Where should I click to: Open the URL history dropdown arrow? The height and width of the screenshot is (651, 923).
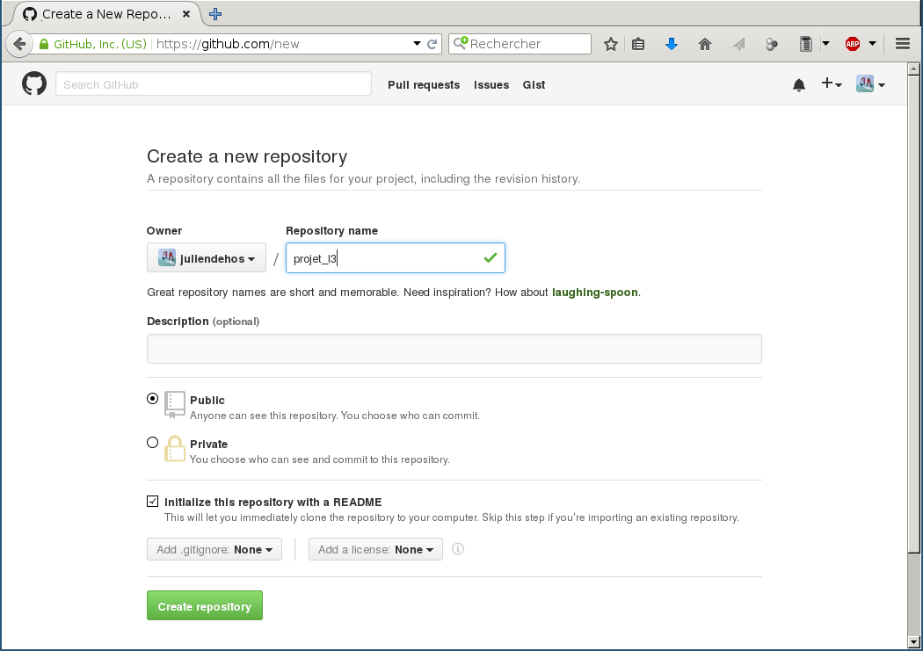coord(417,44)
